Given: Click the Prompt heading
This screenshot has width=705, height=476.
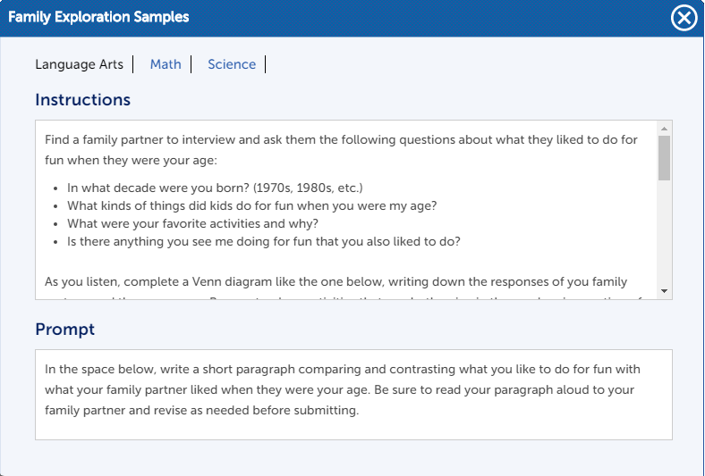Looking at the screenshot, I should [64, 330].
